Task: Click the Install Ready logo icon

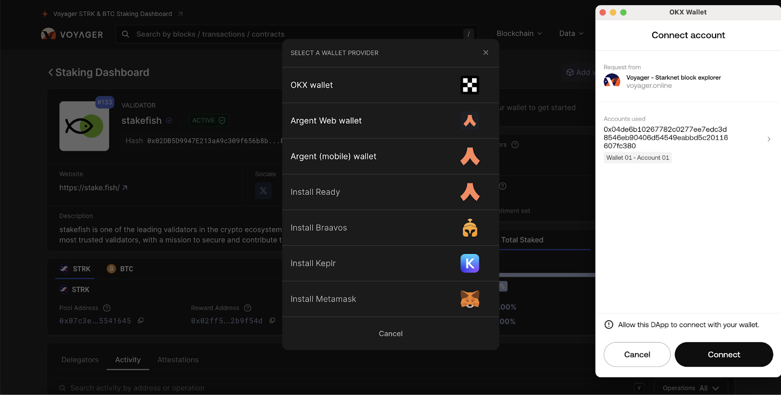Action: pyautogui.click(x=470, y=192)
